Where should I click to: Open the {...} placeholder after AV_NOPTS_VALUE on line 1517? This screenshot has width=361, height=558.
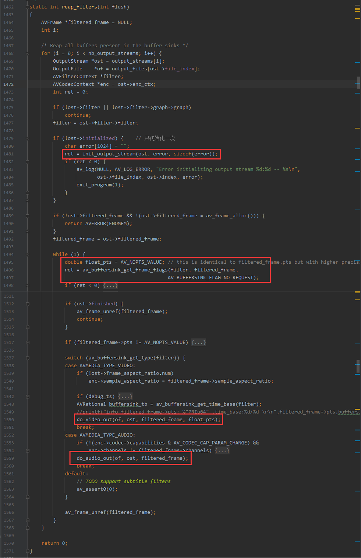(199, 343)
